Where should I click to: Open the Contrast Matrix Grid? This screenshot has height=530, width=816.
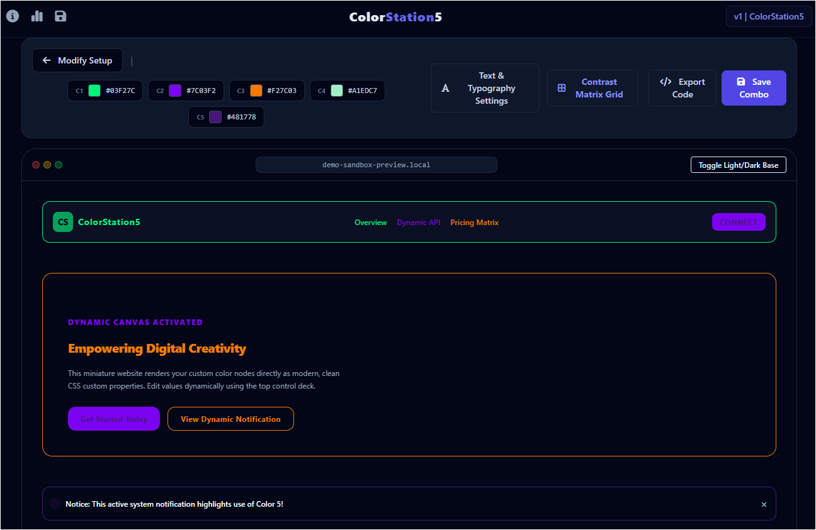click(592, 88)
